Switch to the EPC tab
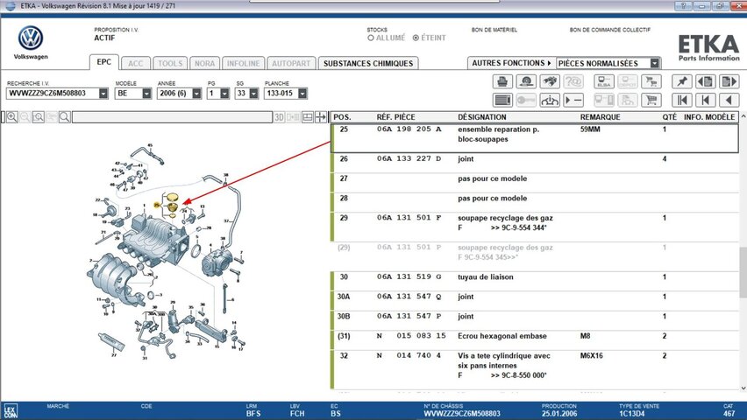Viewport: 747px width, 420px height. point(103,62)
